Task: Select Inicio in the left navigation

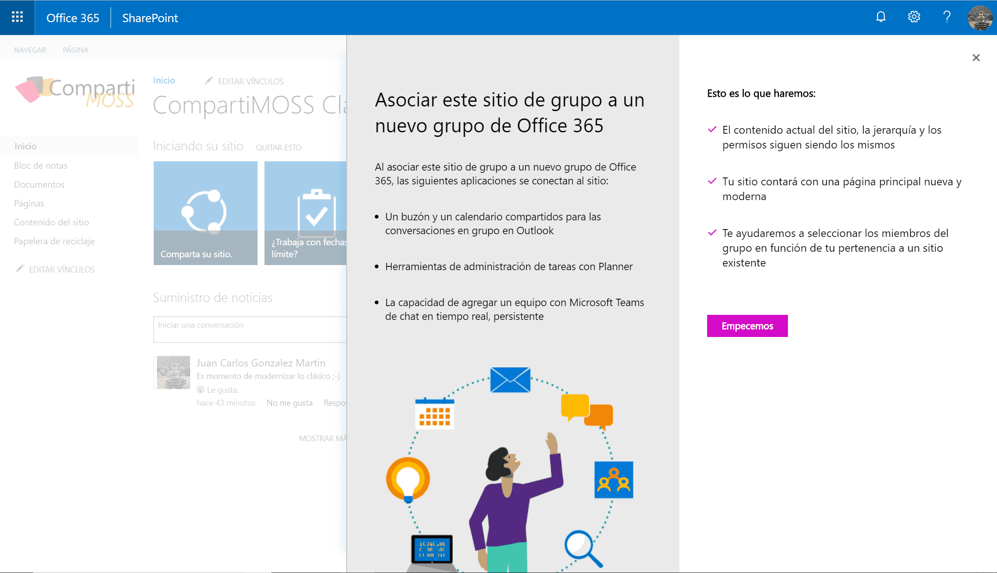Action: [x=25, y=146]
